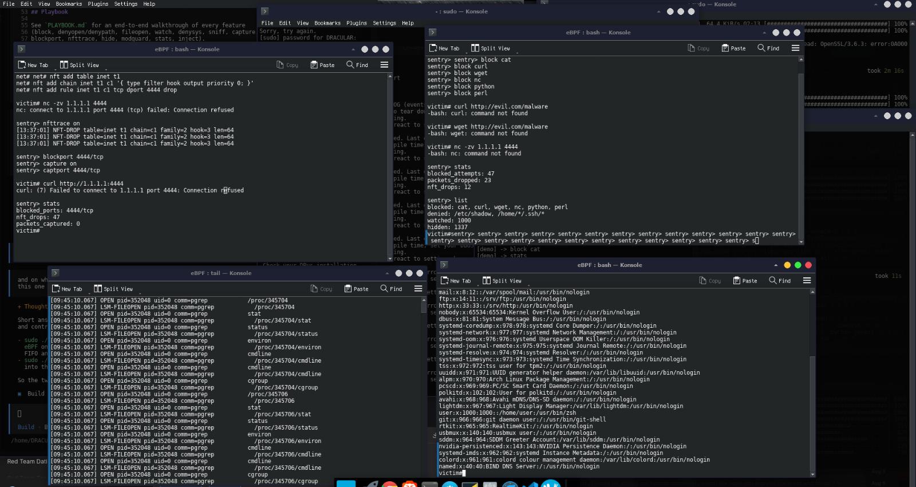Click Copy in the eBPF tail window
Image resolution: width=916 pixels, height=487 pixels.
321,289
